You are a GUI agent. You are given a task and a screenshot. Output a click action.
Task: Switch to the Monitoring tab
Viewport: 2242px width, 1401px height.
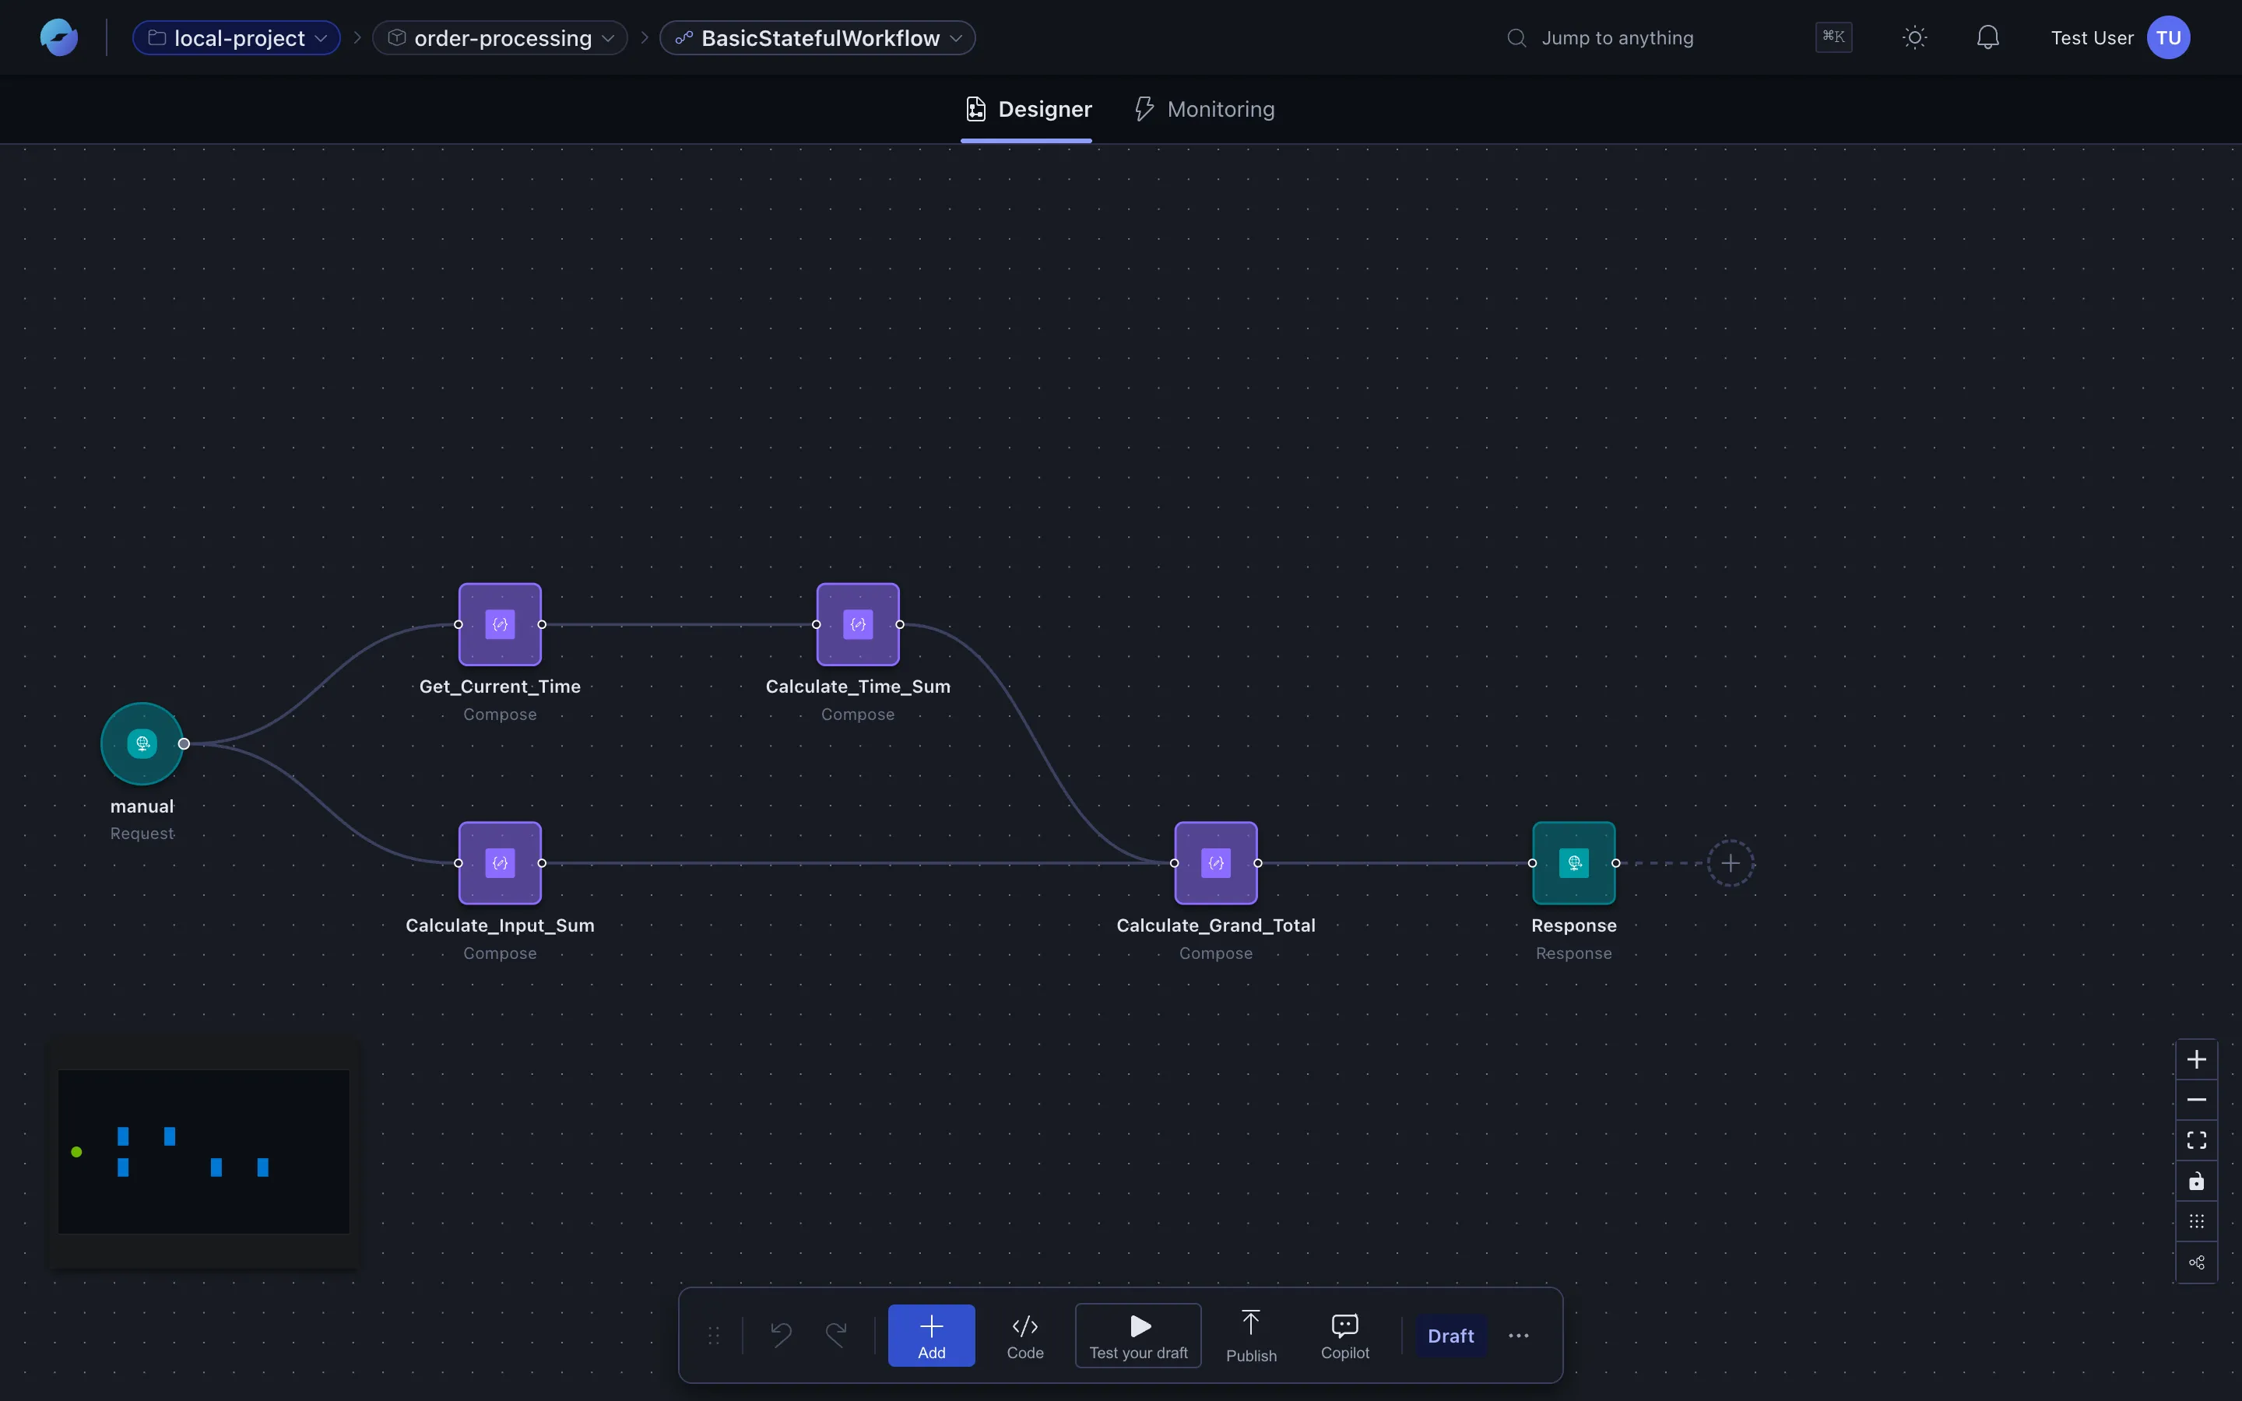click(1204, 109)
